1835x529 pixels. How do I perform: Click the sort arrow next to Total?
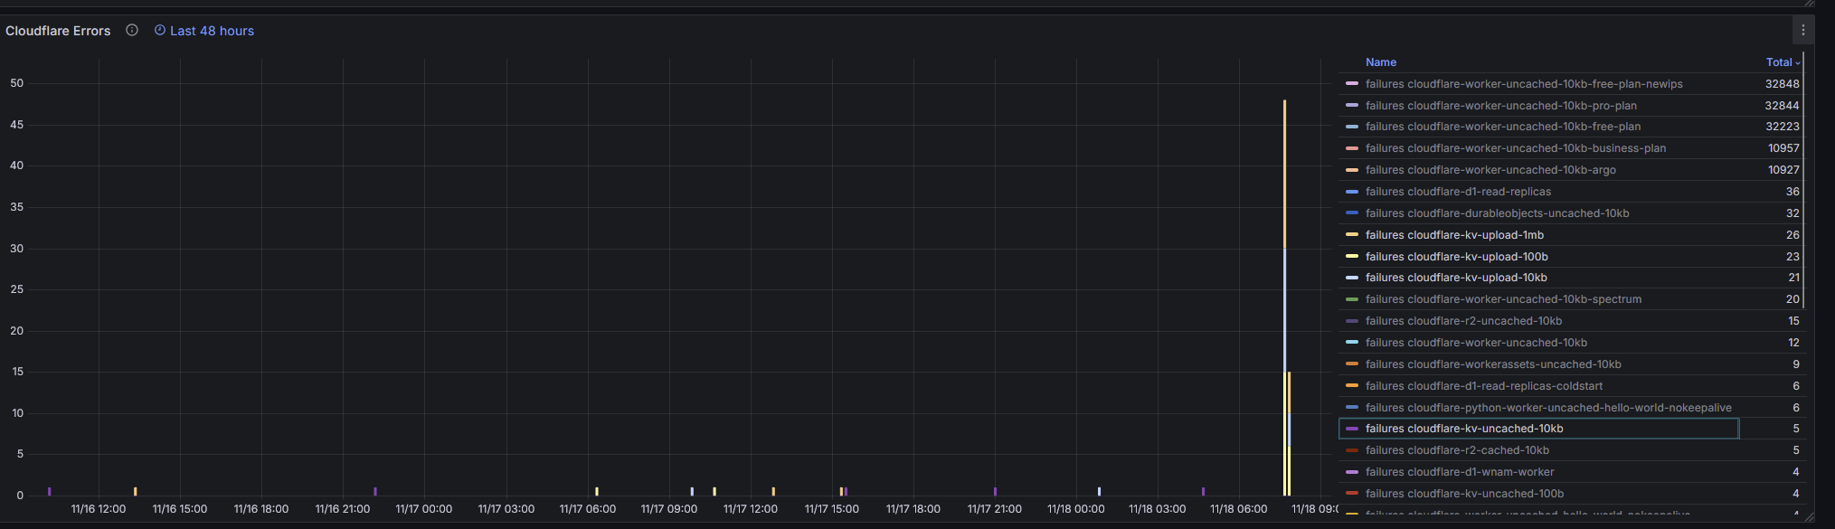[1797, 63]
